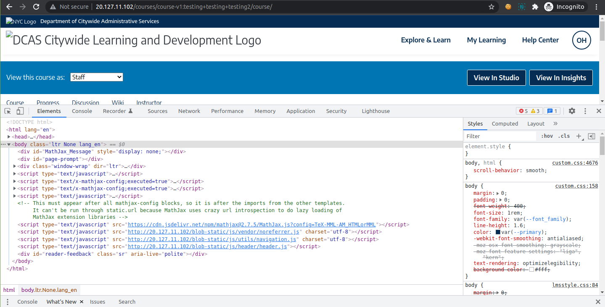Expand the window-wrap div
605x307 pixels.
[15, 166]
